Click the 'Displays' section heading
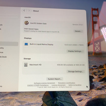Viewport: 106px width, 106px height. (x=28, y=38)
